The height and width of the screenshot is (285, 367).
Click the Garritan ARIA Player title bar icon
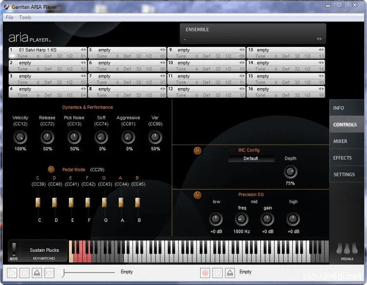click(x=6, y=7)
